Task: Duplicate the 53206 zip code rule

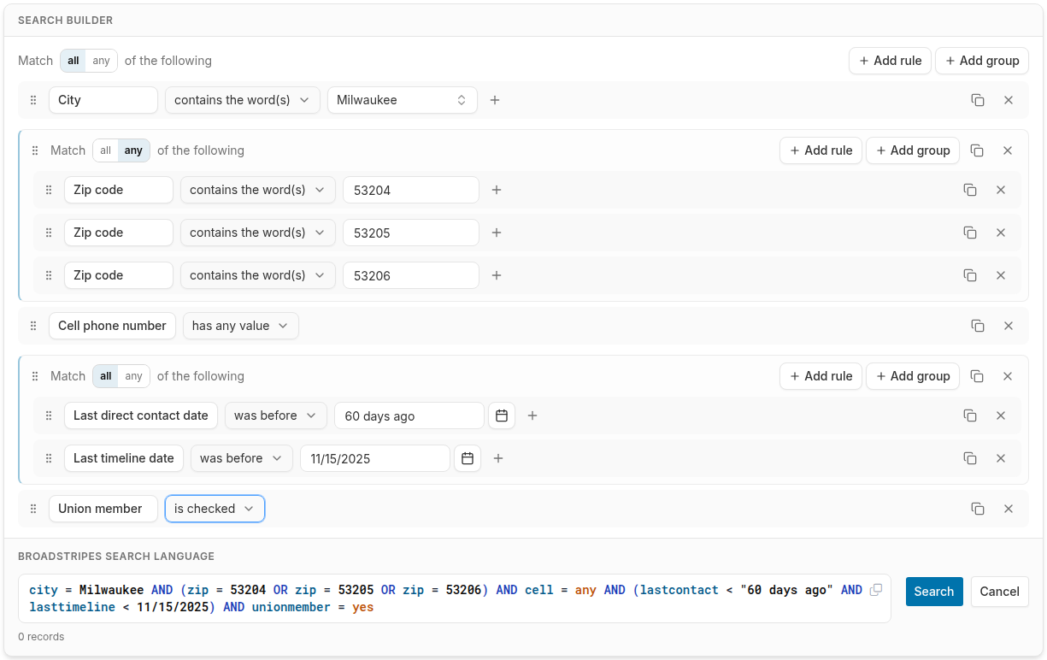Action: coord(970,275)
